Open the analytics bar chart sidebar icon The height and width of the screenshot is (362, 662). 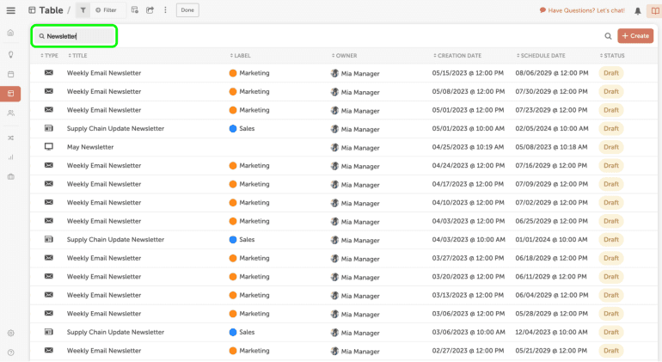coord(10,157)
